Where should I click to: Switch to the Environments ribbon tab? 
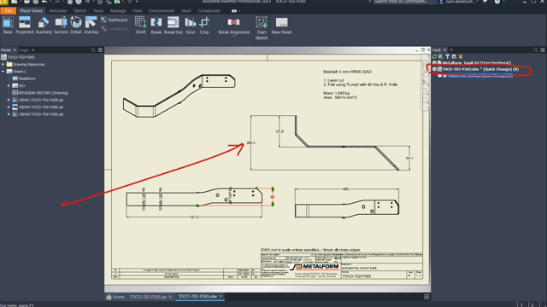(x=162, y=11)
